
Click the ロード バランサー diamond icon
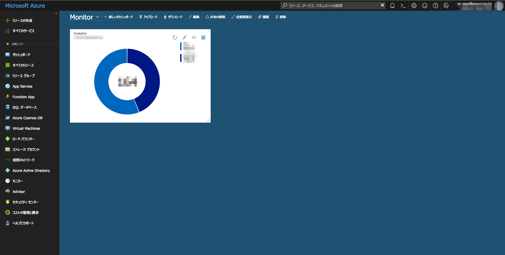click(8, 139)
